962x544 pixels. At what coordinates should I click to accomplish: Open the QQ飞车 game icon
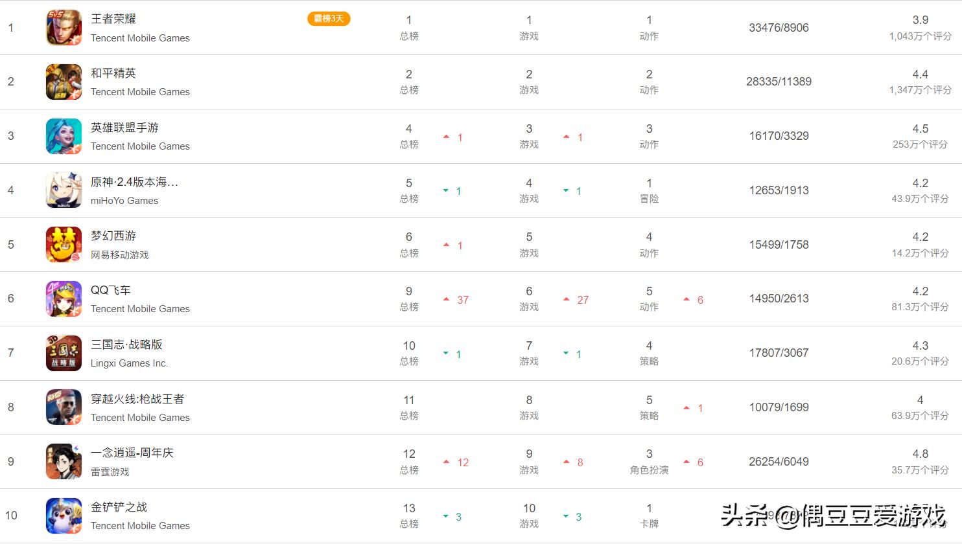tap(64, 299)
